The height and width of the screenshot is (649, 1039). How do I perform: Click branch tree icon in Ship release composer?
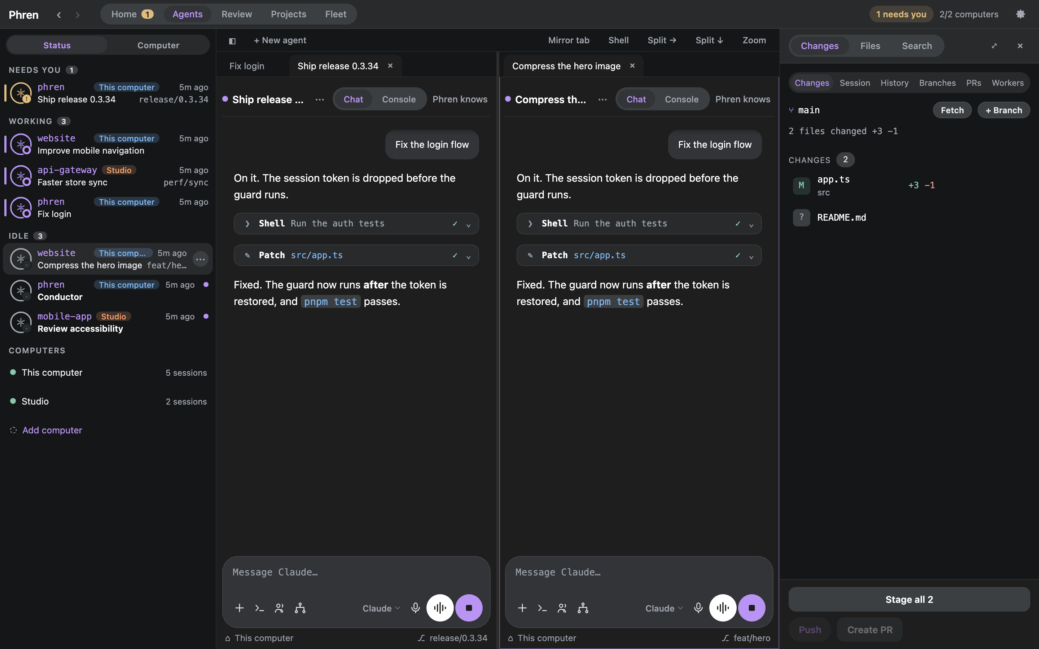pyautogui.click(x=300, y=608)
